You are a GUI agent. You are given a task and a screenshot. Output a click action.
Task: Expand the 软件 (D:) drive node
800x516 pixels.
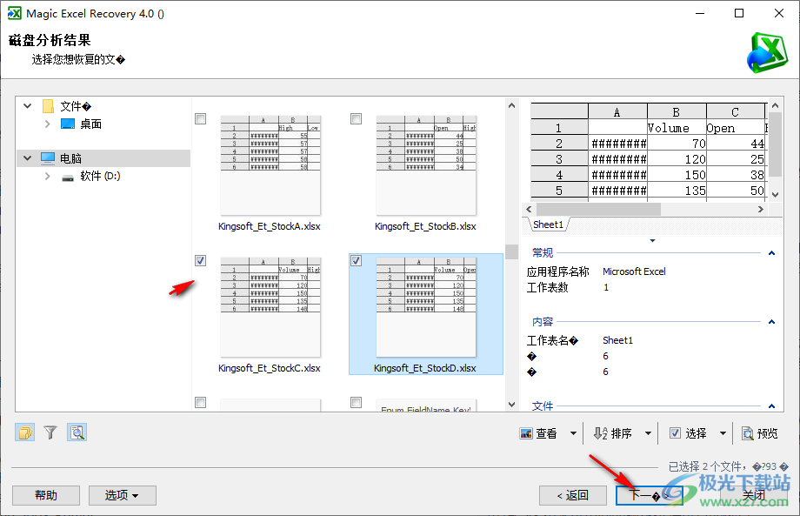coord(46,176)
